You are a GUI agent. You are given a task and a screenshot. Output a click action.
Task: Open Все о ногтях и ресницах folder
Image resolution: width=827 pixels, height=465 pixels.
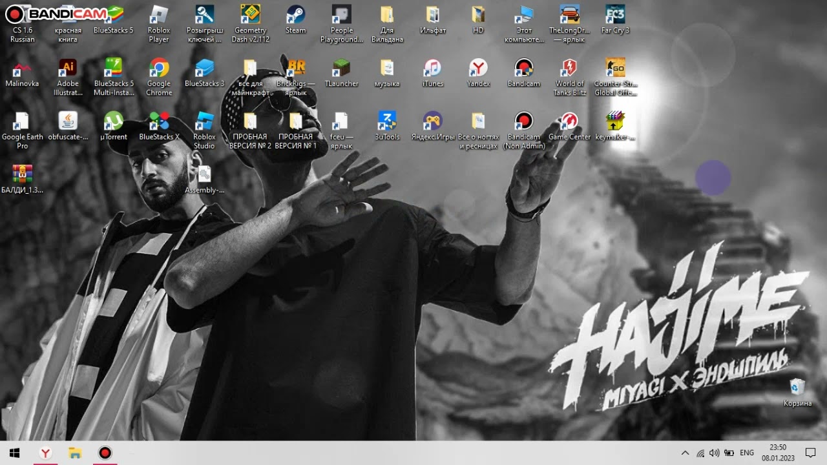[478, 131]
